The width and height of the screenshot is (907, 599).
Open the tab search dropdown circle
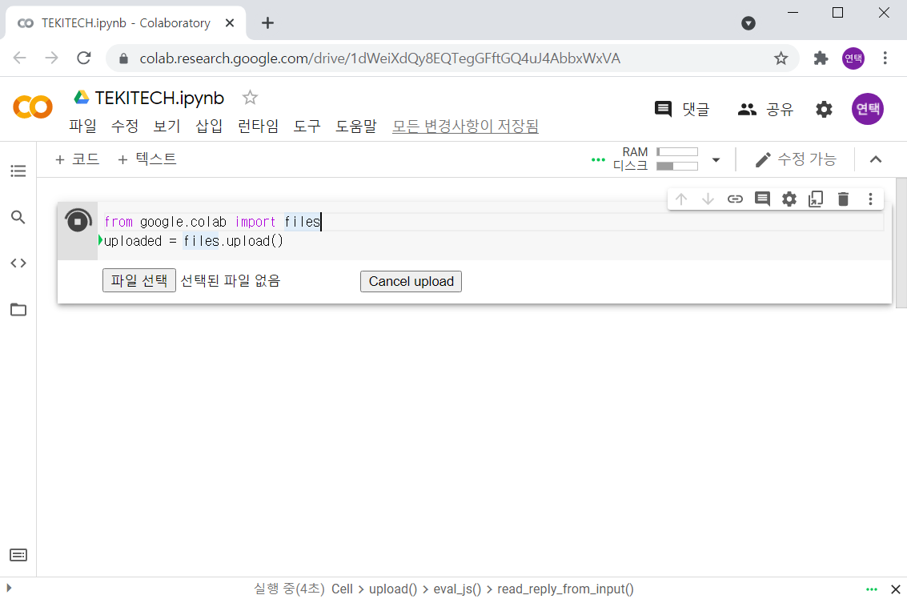748,23
